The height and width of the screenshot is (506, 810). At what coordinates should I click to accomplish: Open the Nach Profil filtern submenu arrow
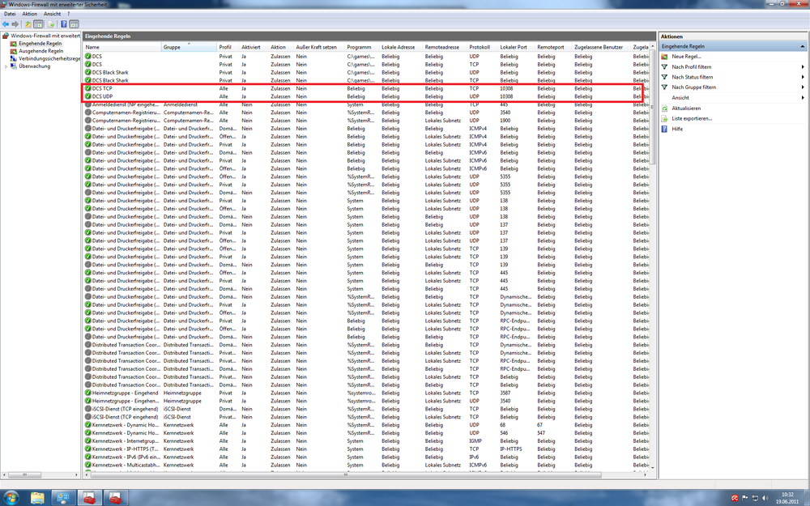[x=804, y=67]
